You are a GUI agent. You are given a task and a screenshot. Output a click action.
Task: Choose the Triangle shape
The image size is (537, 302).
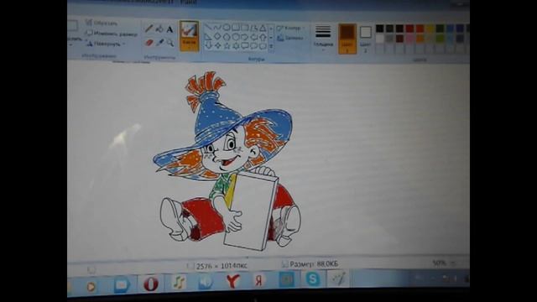click(x=263, y=28)
